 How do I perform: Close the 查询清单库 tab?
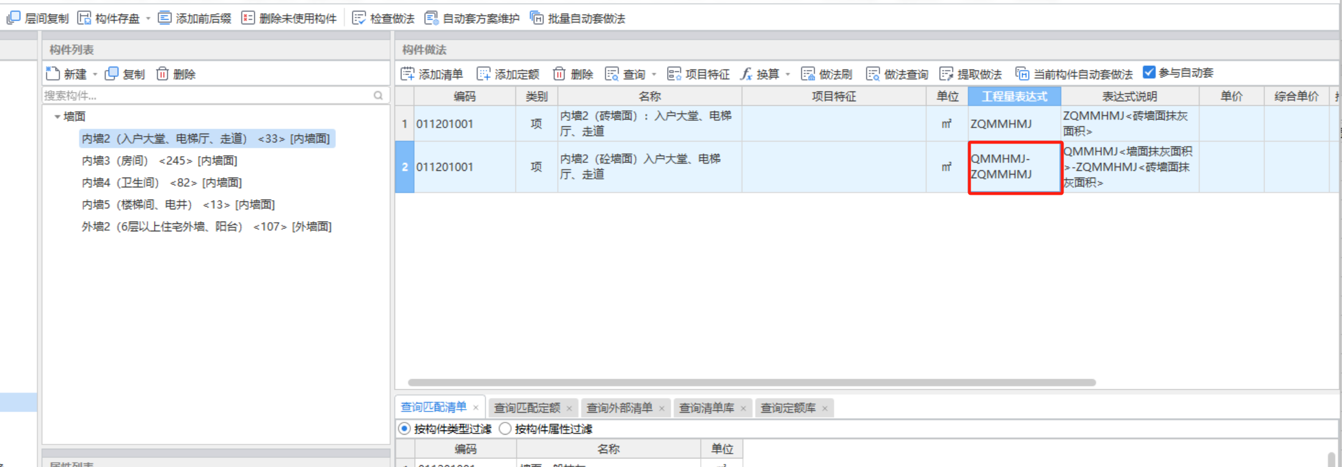point(743,408)
